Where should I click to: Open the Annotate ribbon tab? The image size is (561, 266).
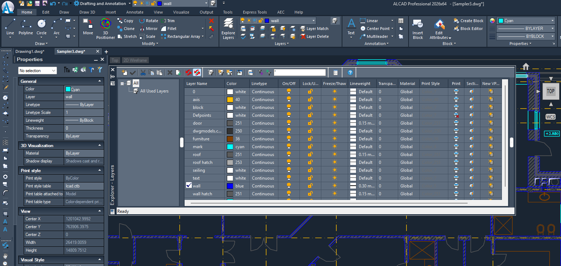click(x=135, y=12)
